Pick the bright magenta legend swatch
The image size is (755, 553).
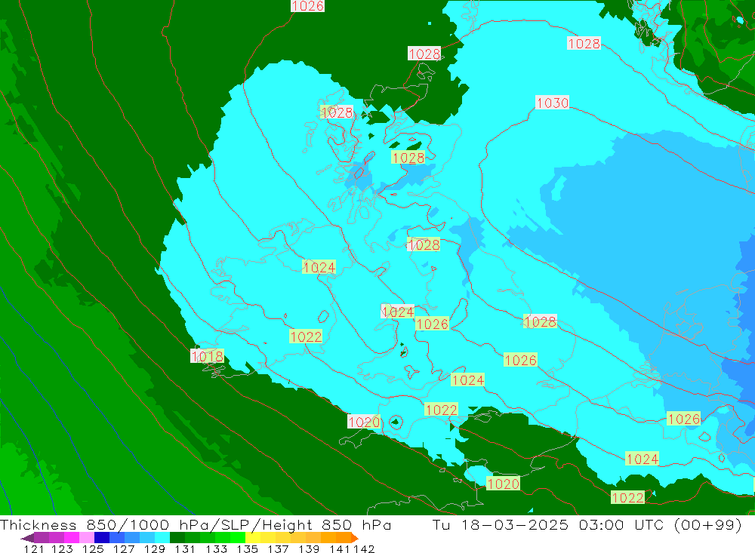click(71, 537)
